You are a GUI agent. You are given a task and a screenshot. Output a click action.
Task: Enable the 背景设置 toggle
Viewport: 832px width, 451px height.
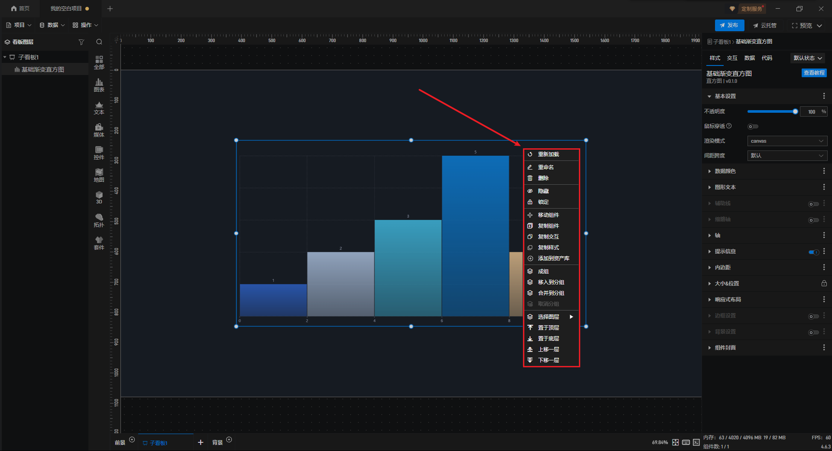(813, 332)
